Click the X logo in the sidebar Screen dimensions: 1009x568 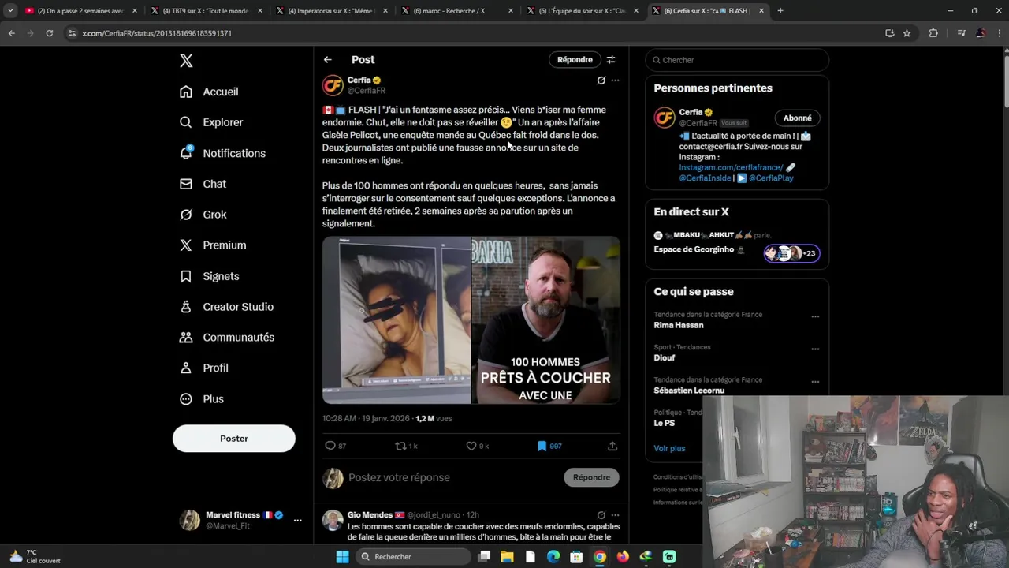point(186,61)
